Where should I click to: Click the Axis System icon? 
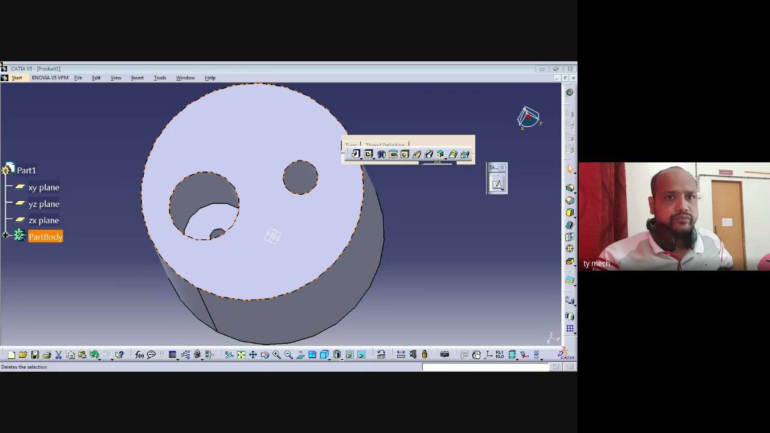tap(488, 355)
